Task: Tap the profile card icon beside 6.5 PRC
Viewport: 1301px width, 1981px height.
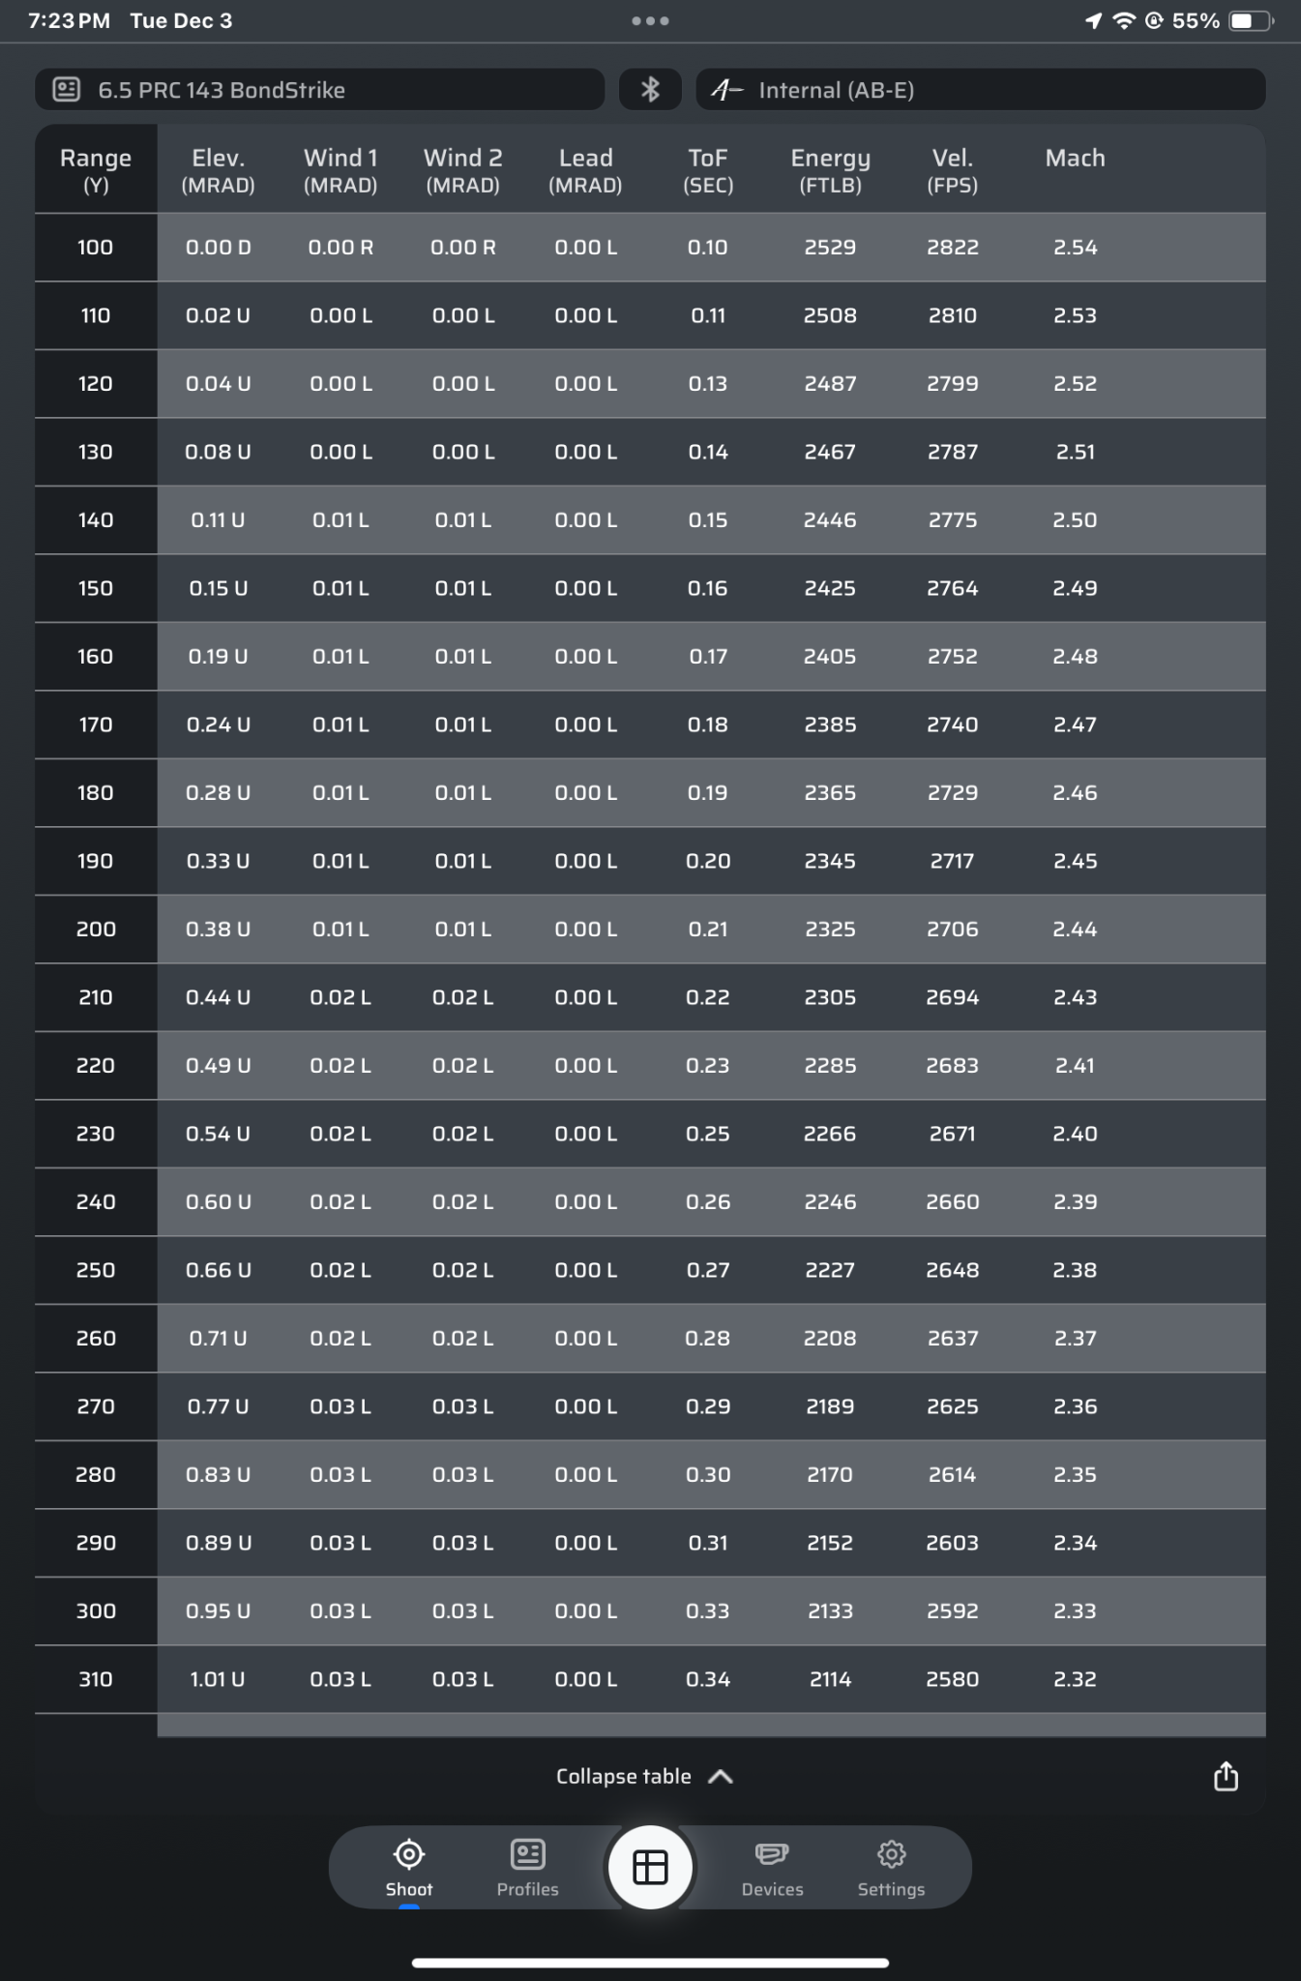Action: (x=66, y=90)
